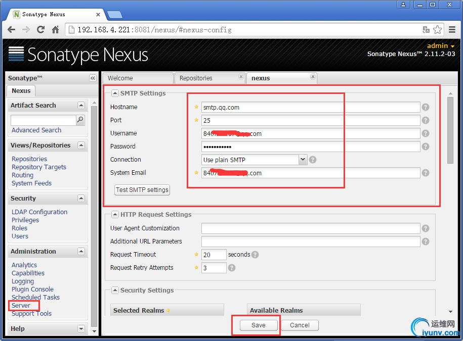Collapse the SMTP Settings section
463x341 pixels.
[115, 93]
